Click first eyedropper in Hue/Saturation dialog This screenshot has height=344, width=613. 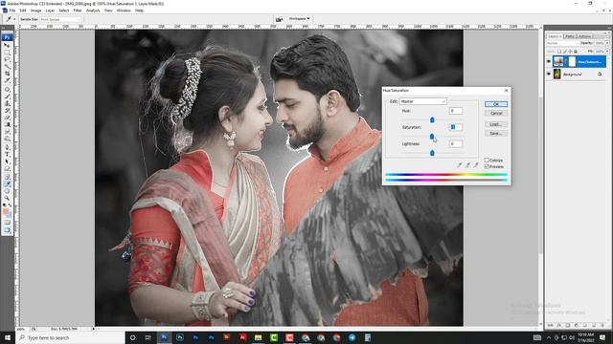coord(460,165)
